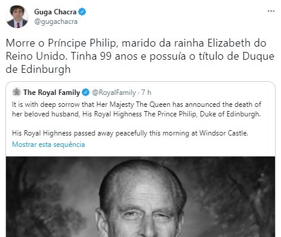The height and width of the screenshot is (237, 281).
Task: Click the verified badge beside The Royal Family
Action: pos(86,93)
